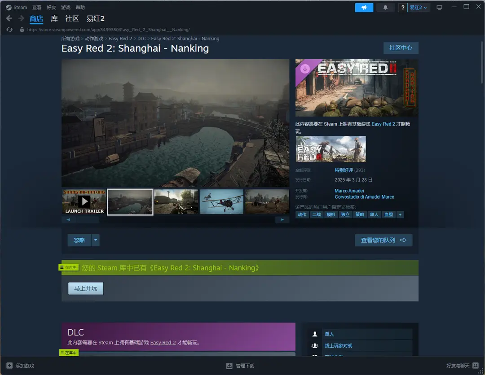
Task: Open Easy Red 2 breadcrumb link
Action: click(120, 39)
